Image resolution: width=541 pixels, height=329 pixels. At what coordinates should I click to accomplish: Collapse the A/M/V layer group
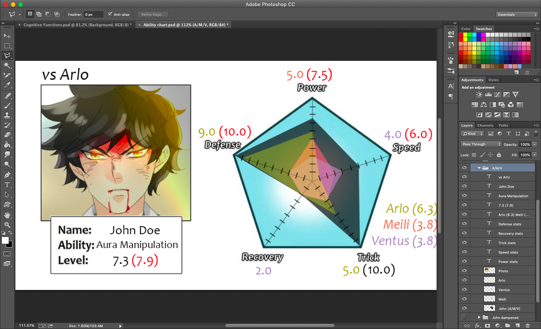coord(479,168)
